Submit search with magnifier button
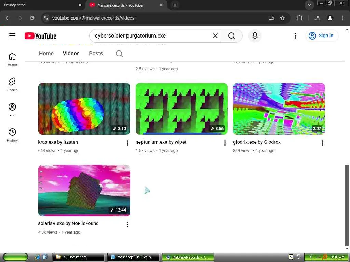This screenshot has height=262, width=350. (x=231, y=36)
